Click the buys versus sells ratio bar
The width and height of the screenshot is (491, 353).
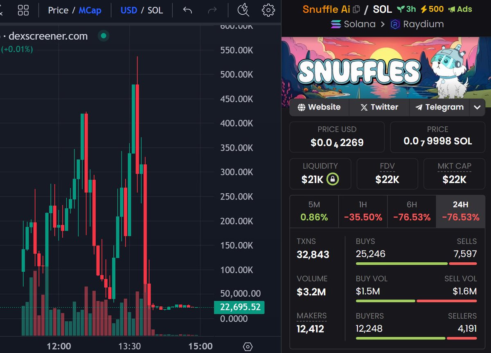coord(417,264)
